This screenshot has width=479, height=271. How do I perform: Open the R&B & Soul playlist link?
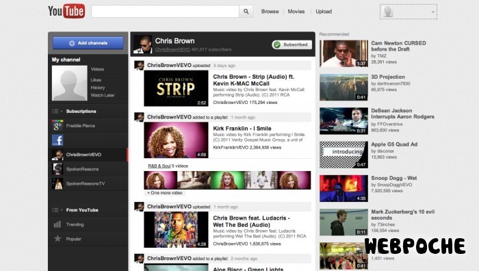tap(159, 166)
